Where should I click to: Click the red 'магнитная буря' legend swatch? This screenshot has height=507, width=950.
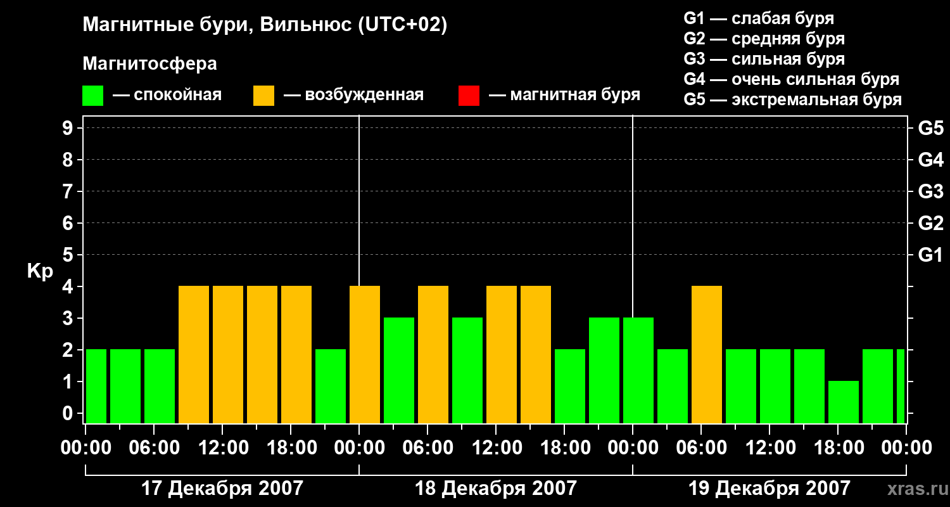pos(469,96)
